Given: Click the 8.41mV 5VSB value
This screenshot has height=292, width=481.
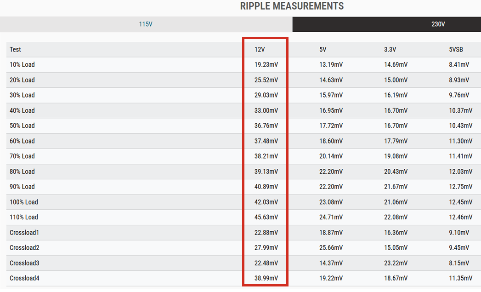Looking at the screenshot, I should [x=459, y=64].
